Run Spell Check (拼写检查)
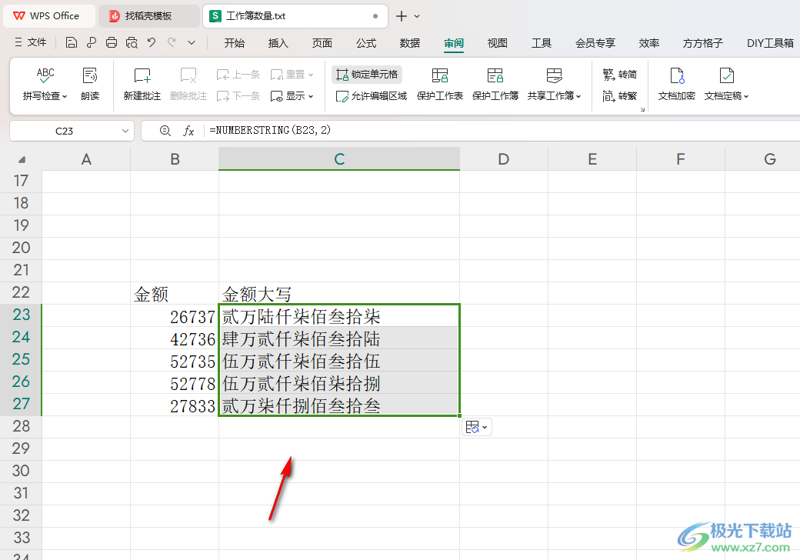 pos(45,84)
